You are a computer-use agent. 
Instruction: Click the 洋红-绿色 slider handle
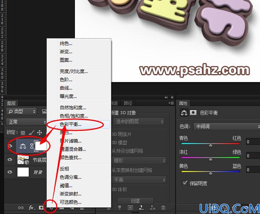210,159
